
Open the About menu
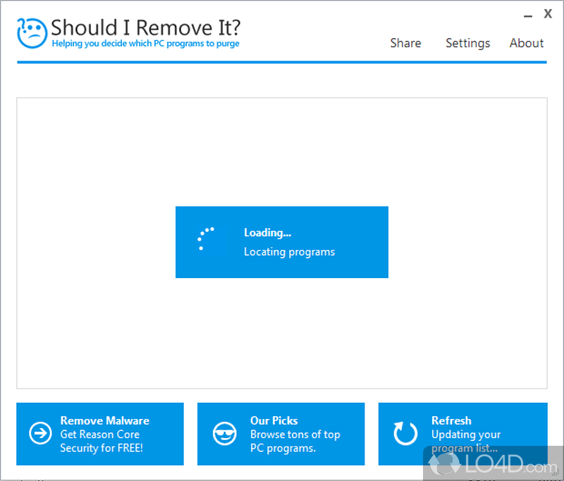(526, 43)
